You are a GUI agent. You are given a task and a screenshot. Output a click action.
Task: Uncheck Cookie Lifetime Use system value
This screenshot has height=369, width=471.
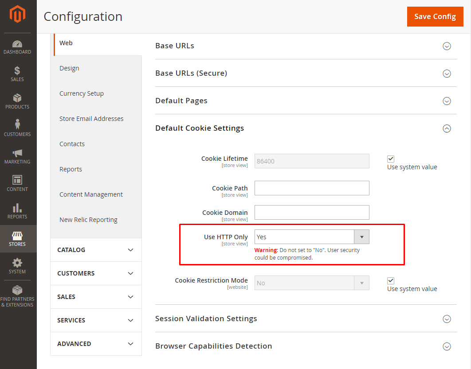(391, 159)
